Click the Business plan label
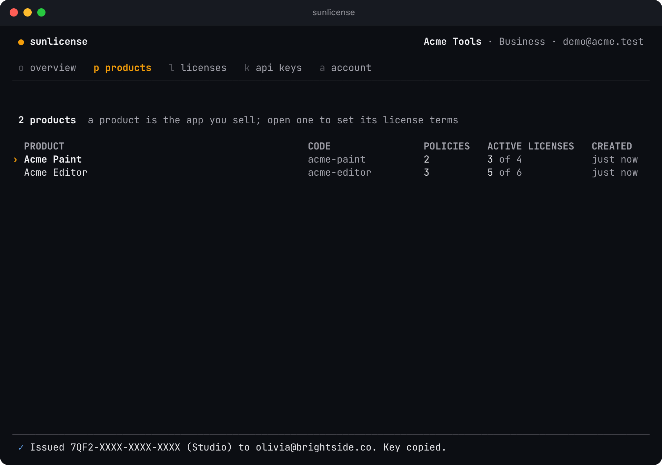Screen dimensions: 662x465 pyautogui.click(x=522, y=42)
